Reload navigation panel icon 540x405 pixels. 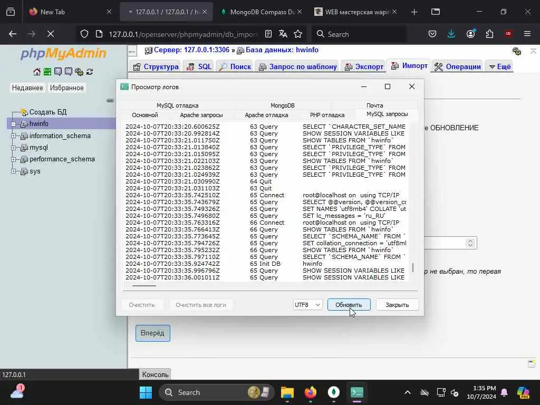click(90, 72)
